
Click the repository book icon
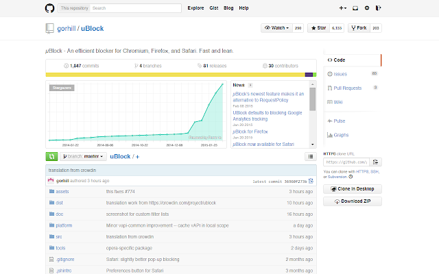(x=49, y=29)
